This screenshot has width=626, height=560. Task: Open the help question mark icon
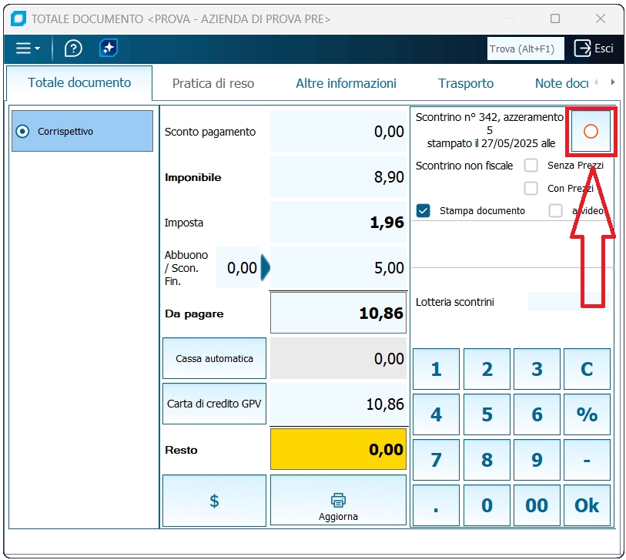pos(73,49)
